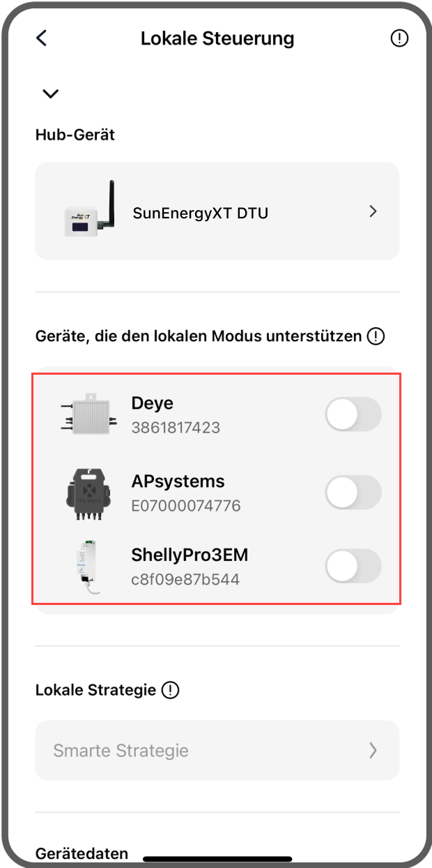The height and width of the screenshot is (868, 432).
Task: Enable local mode for Deye
Action: [353, 415]
